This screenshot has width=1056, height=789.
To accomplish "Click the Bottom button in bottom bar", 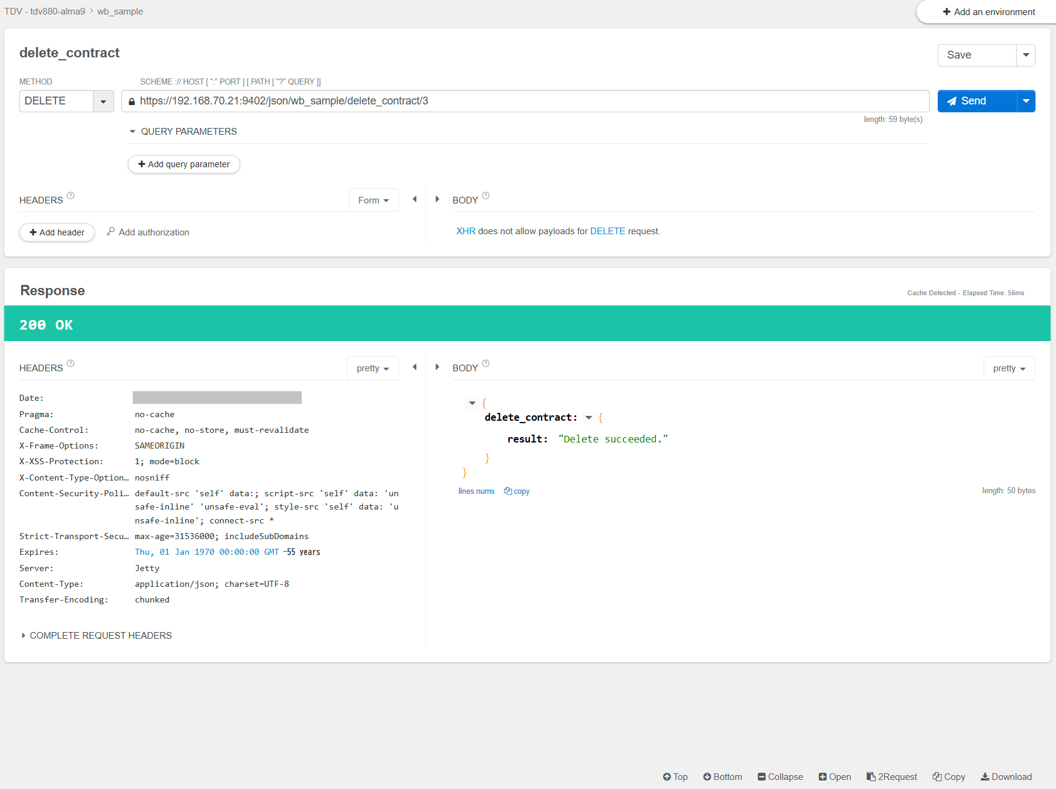I will tap(723, 777).
